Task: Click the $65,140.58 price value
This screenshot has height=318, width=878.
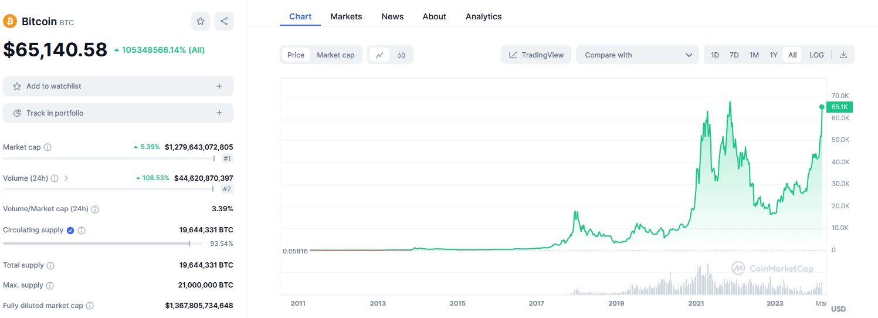Action: tap(55, 49)
